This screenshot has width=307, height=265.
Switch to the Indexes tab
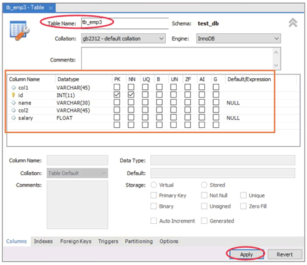coord(43,241)
